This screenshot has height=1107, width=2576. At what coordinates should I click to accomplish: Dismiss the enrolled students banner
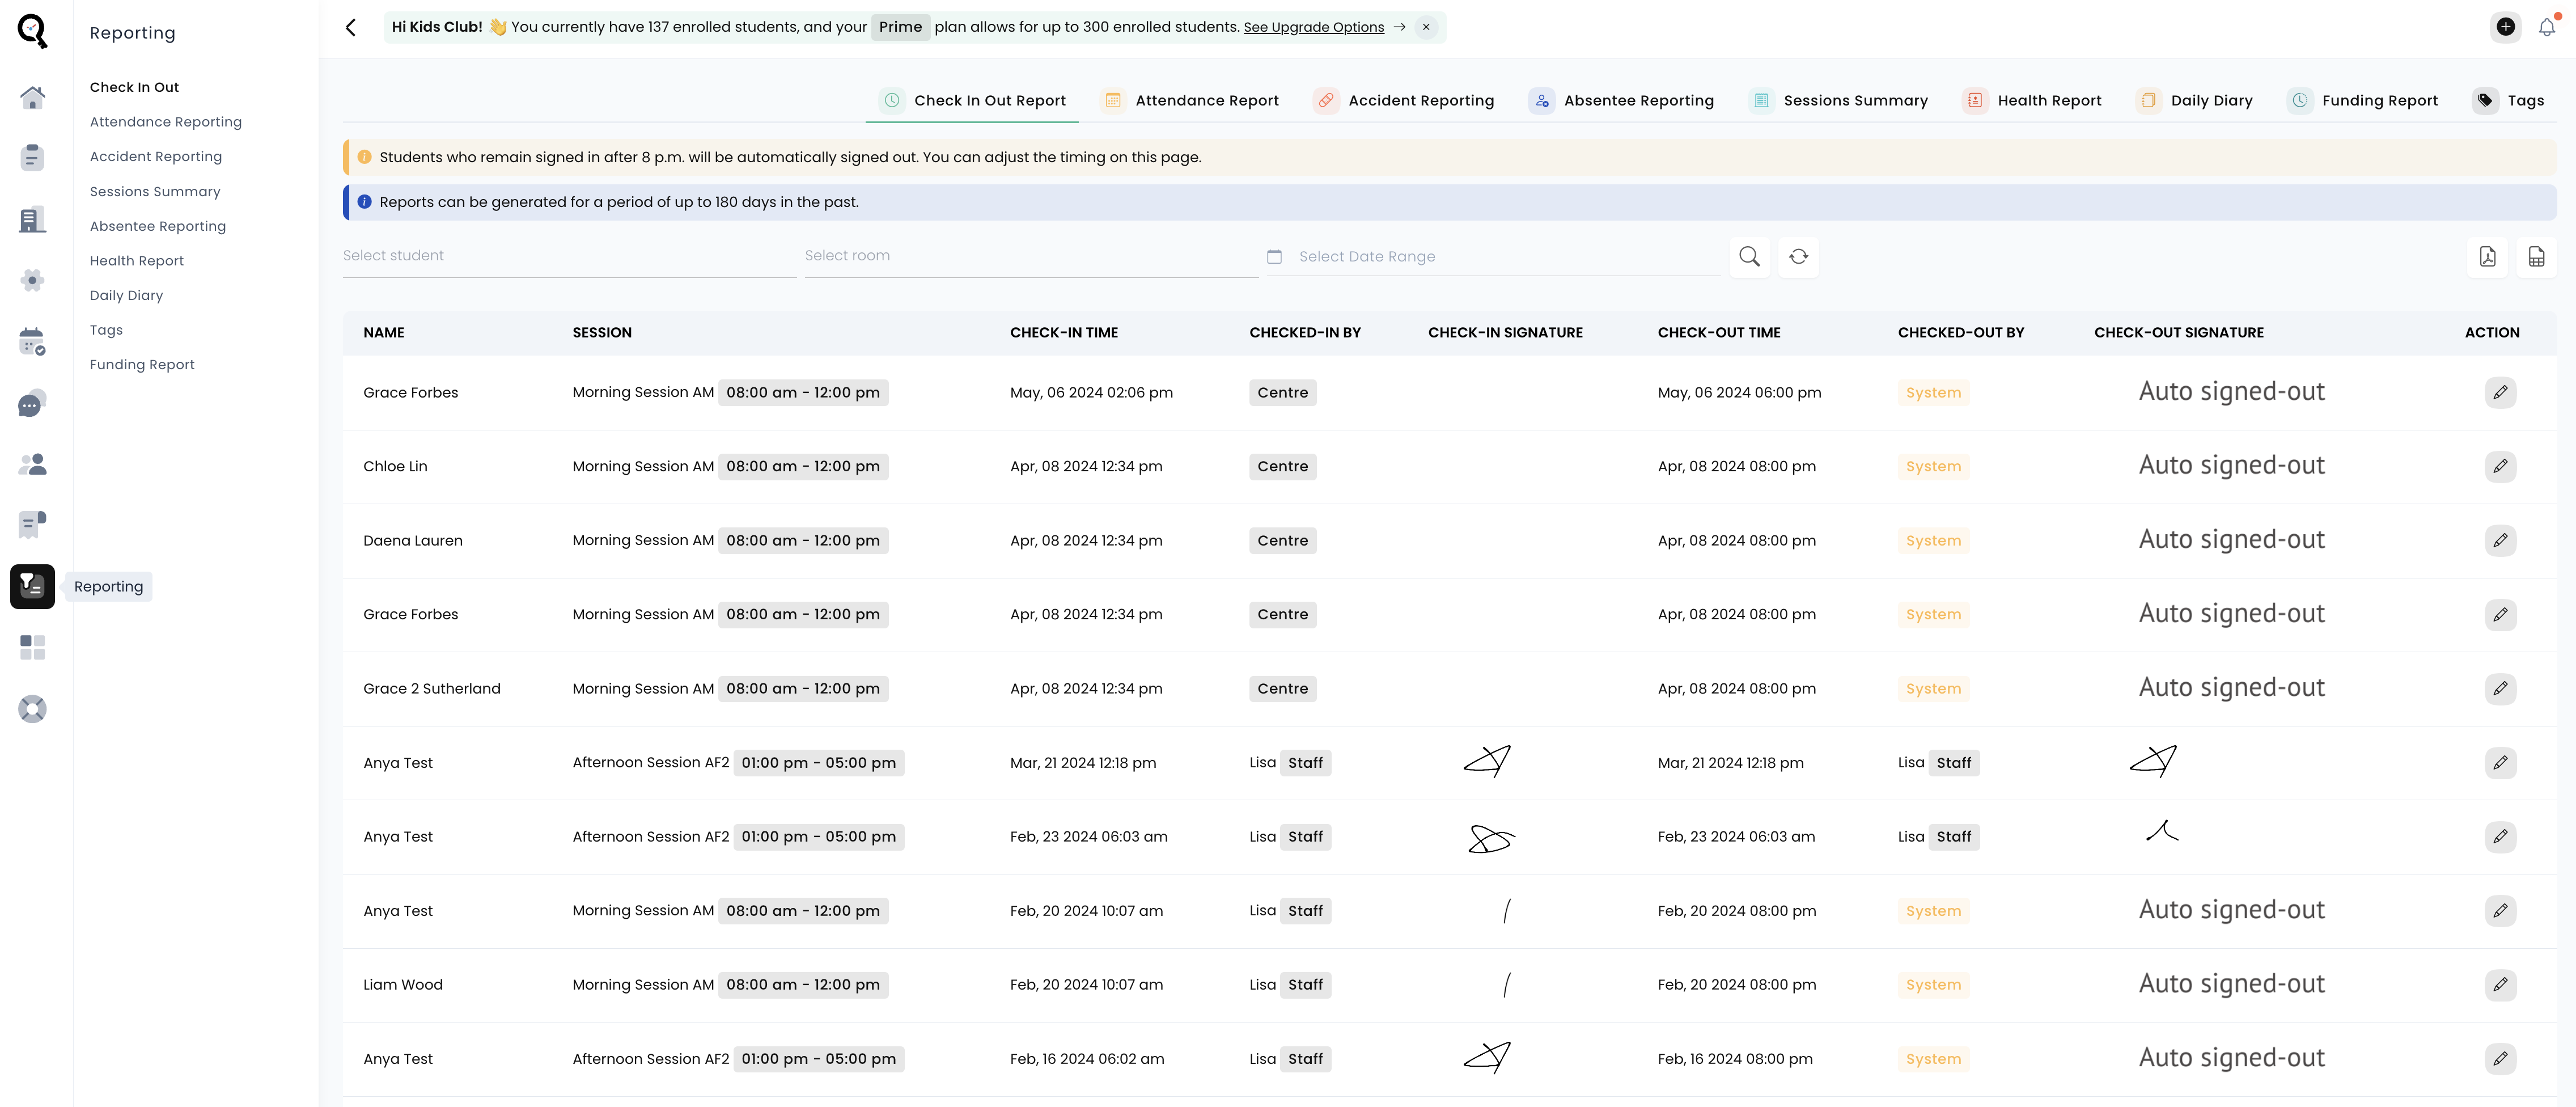coord(1426,27)
